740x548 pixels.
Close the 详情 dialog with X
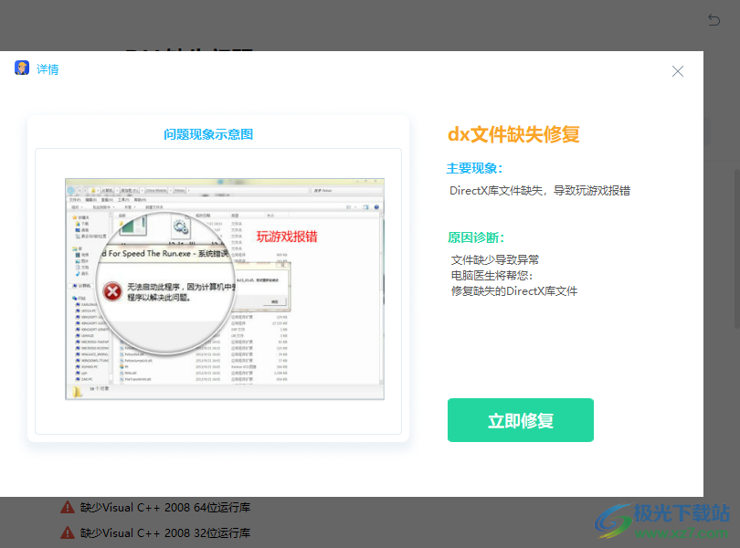point(678,71)
